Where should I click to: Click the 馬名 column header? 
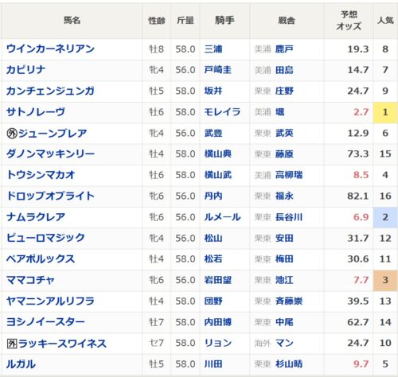(72, 21)
